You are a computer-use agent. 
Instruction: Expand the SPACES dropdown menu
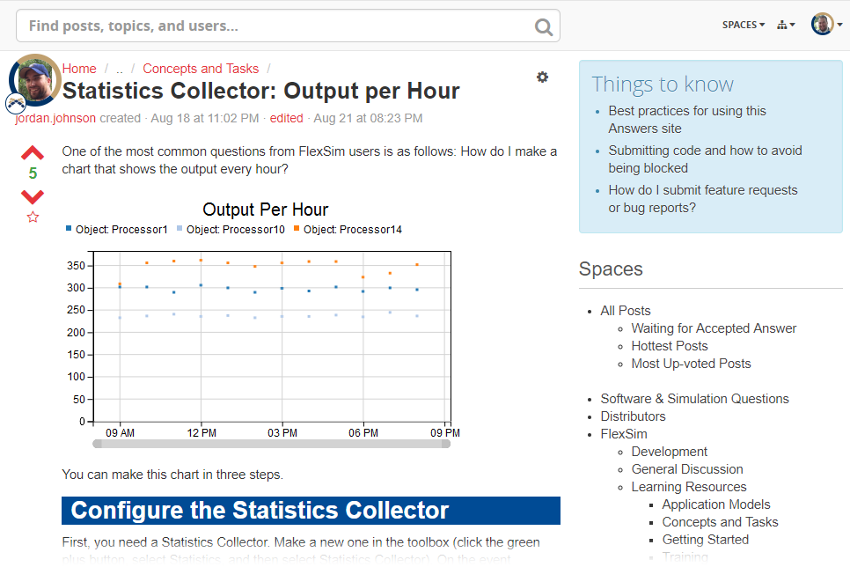click(744, 25)
